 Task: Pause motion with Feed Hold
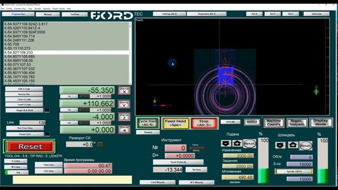coord(175,123)
